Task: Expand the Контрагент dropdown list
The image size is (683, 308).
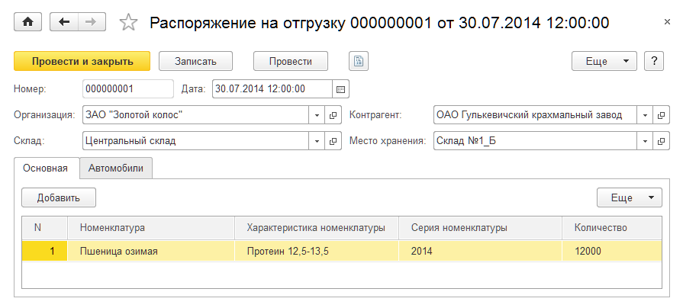Action: click(x=645, y=115)
